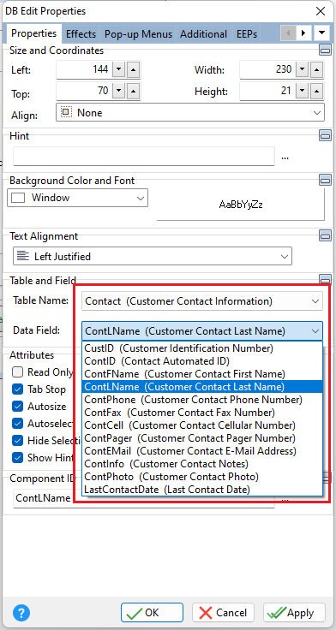Increase the Top value with the up arrow
This screenshot has width=336, height=630.
pyautogui.click(x=133, y=92)
